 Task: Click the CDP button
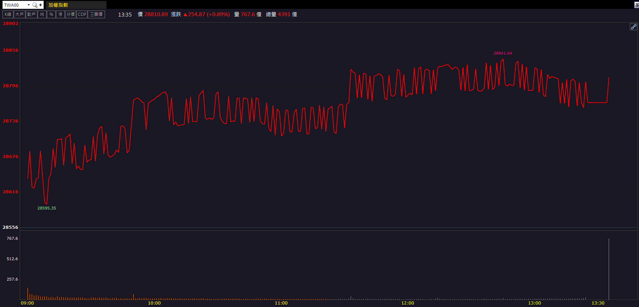pyautogui.click(x=82, y=14)
